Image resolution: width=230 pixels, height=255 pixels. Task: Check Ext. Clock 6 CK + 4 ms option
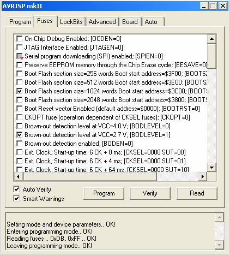(20, 161)
